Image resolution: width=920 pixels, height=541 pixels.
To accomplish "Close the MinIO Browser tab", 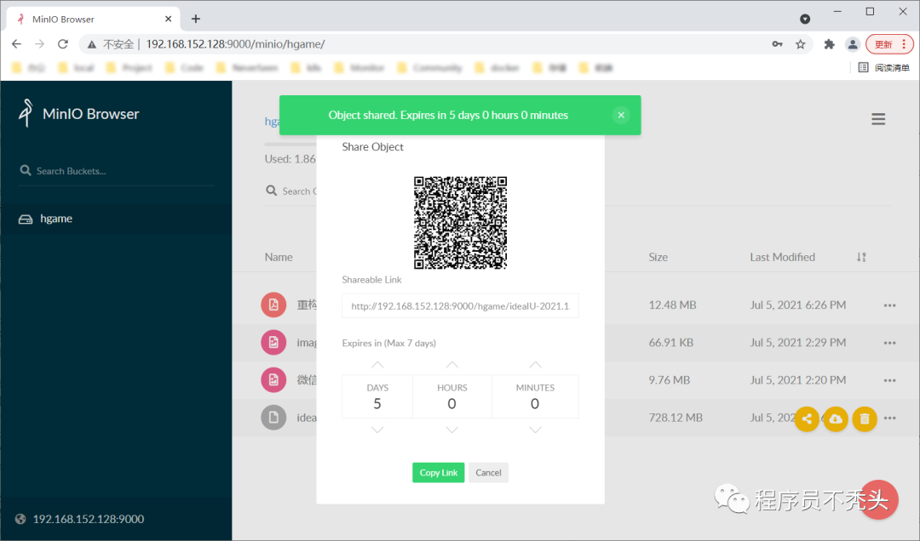I will [169, 19].
